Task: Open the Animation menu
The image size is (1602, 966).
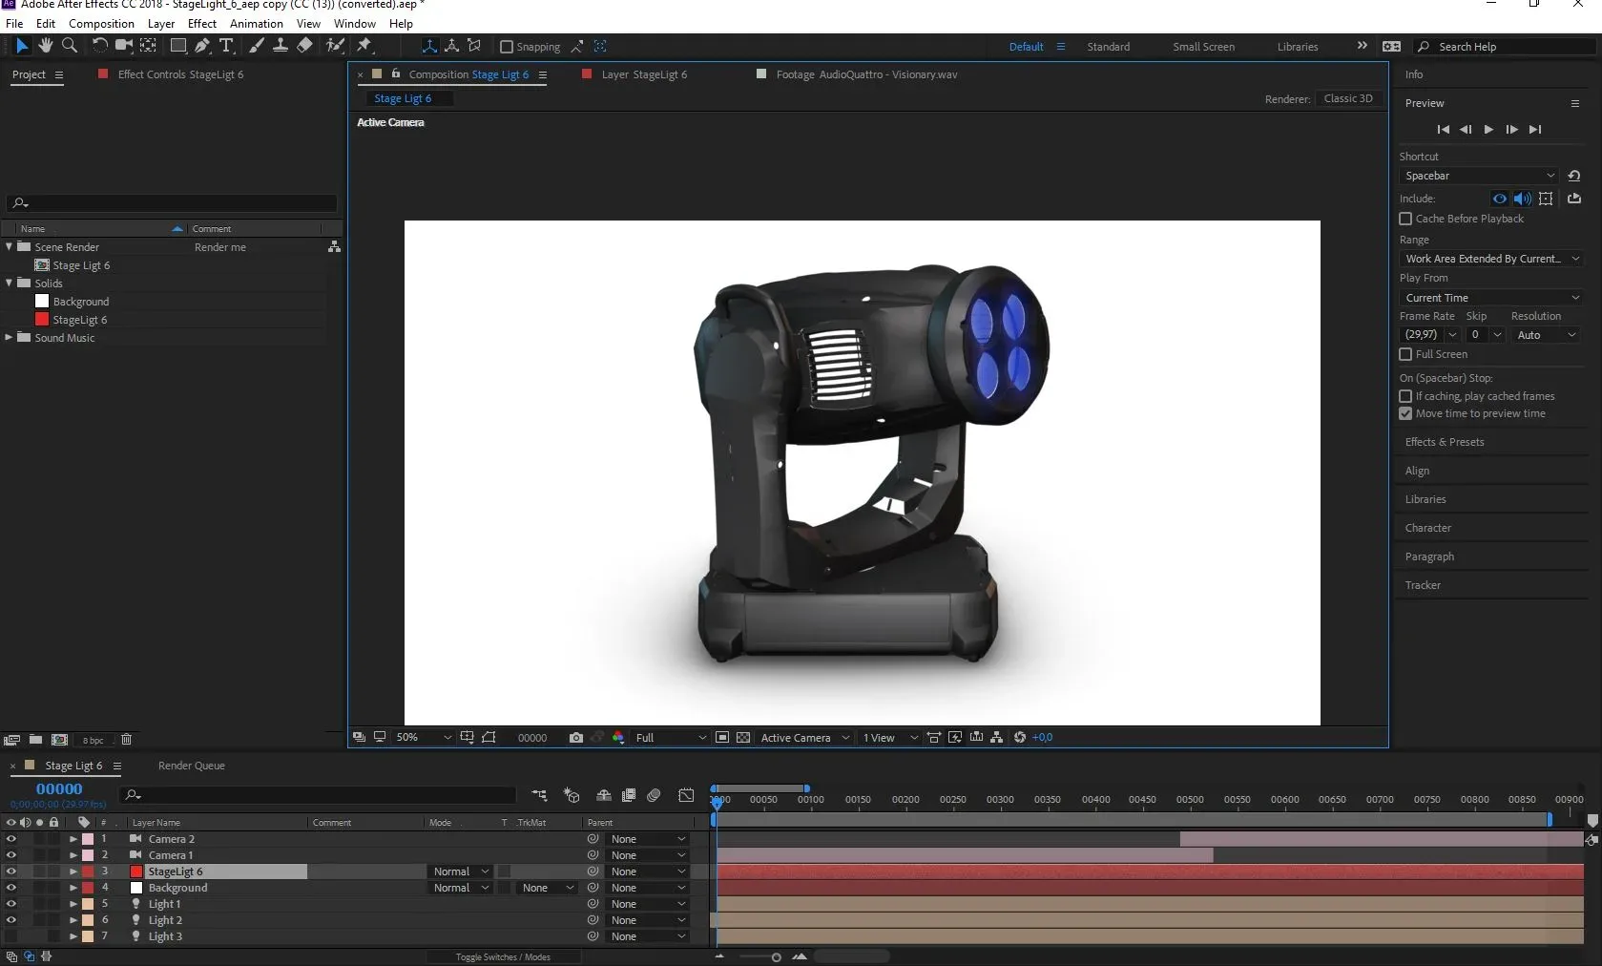Action: coord(256,24)
